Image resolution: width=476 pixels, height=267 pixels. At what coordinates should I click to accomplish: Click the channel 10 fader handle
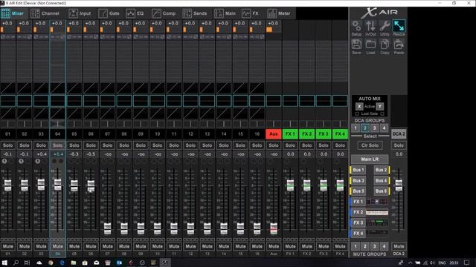coord(157,228)
